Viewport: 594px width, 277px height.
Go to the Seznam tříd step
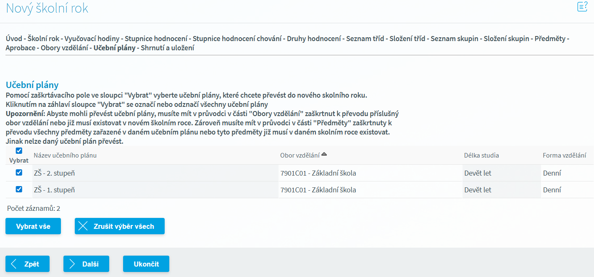(365, 39)
